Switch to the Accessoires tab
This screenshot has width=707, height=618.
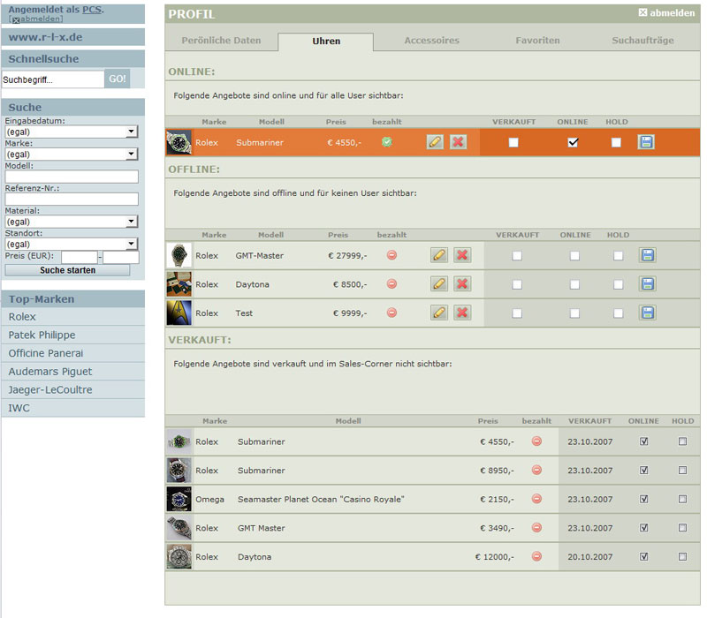pyautogui.click(x=431, y=41)
